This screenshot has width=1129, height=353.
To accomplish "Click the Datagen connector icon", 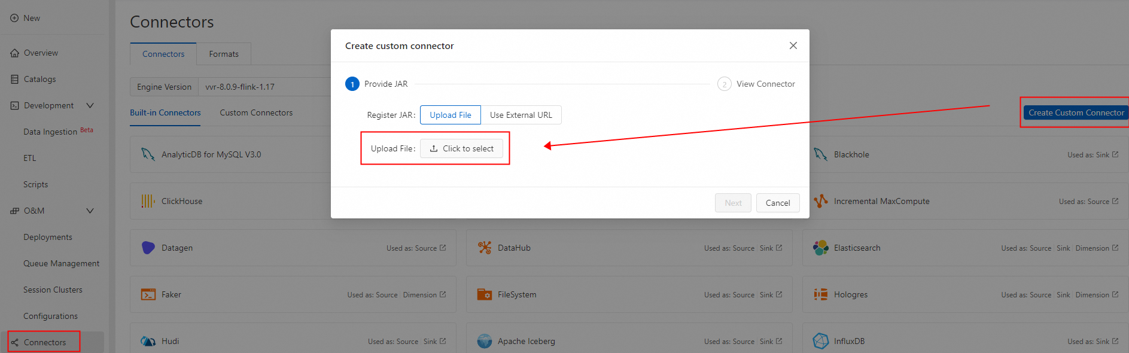I will click(x=148, y=248).
